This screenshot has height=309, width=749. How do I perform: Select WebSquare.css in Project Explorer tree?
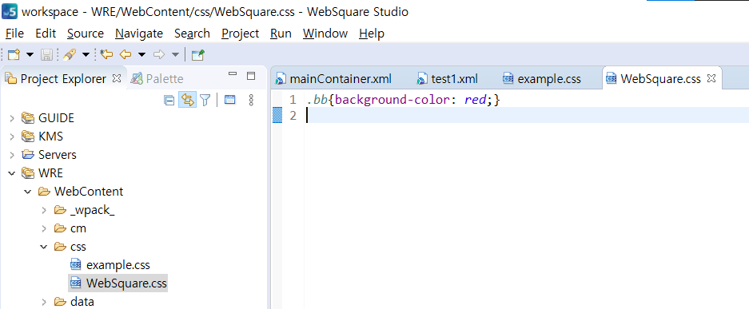pyautogui.click(x=126, y=283)
